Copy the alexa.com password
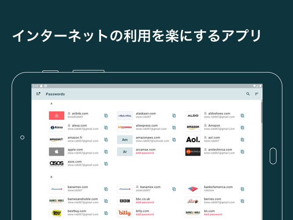The image size is (293, 220). click(x=106, y=128)
